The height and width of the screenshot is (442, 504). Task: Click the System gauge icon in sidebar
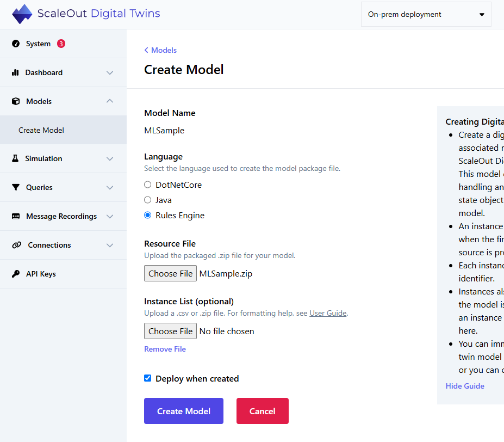(x=16, y=44)
